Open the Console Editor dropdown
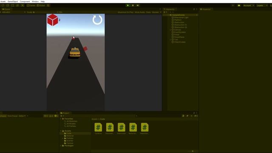Screen dimensions: 272x153 (22, 116)
